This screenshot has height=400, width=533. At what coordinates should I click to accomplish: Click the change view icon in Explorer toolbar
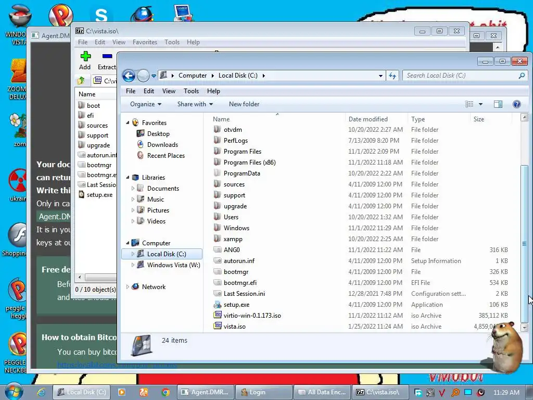click(x=469, y=104)
